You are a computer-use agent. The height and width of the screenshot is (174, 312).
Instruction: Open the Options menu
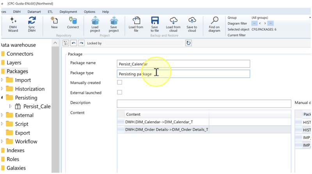point(90,12)
